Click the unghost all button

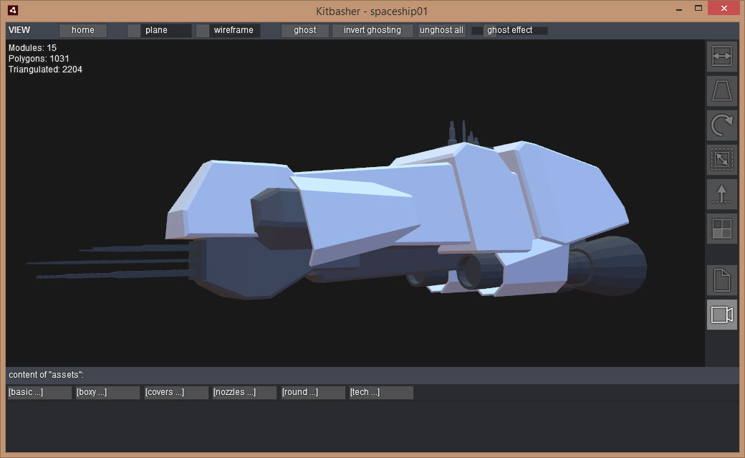[x=442, y=31]
